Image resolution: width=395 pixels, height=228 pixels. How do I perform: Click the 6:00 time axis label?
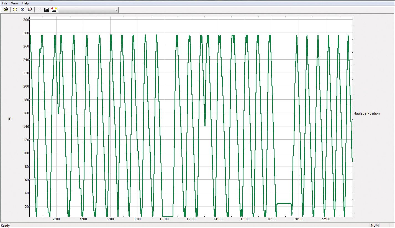click(110, 219)
